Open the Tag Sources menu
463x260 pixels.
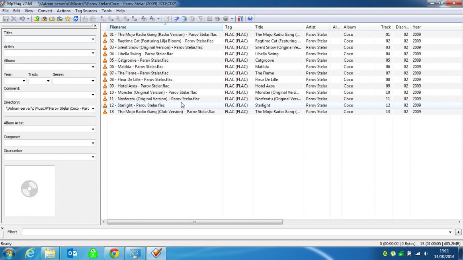point(86,11)
